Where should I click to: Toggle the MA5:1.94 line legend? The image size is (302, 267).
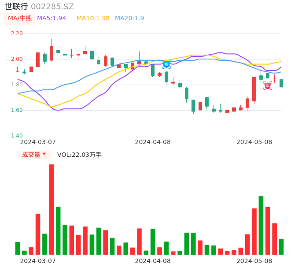tap(52, 19)
